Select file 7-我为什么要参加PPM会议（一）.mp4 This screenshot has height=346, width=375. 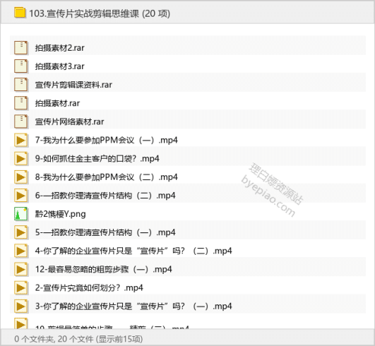click(107, 140)
